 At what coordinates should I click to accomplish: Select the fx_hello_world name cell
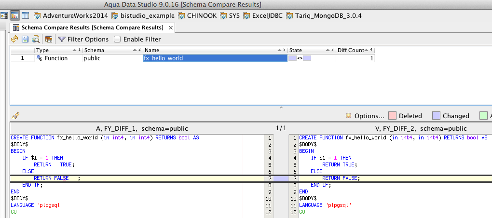click(x=215, y=58)
